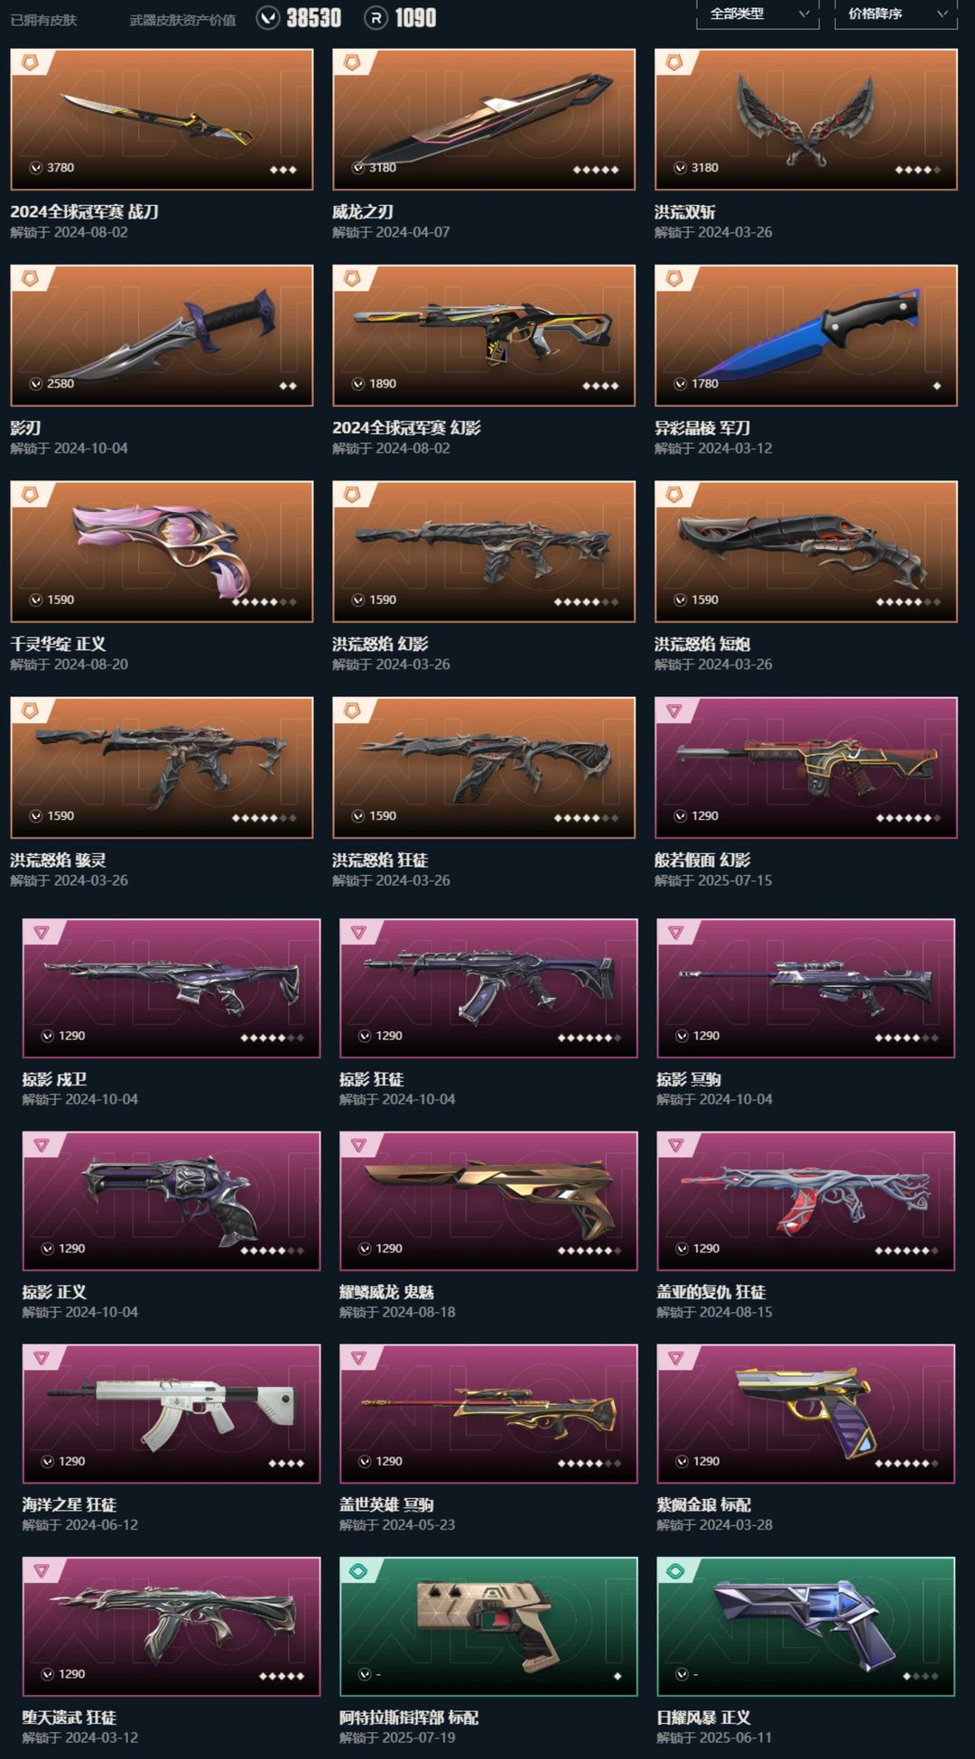Click pink tier badge on 般若假面 幻影 card
This screenshot has width=975, height=1759.
673,711
